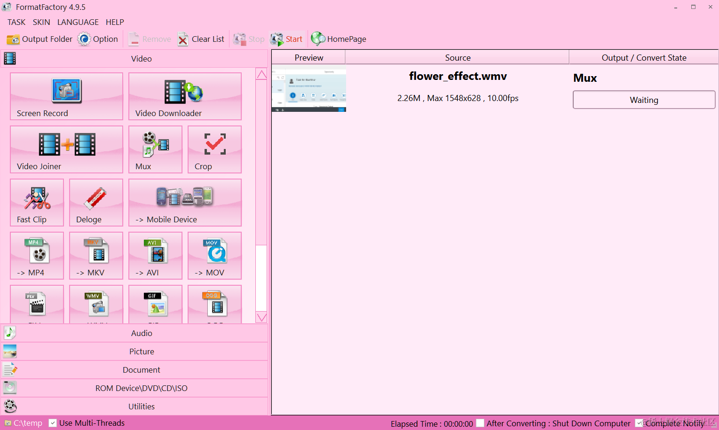Click the Output / Convert State column header

644,57
